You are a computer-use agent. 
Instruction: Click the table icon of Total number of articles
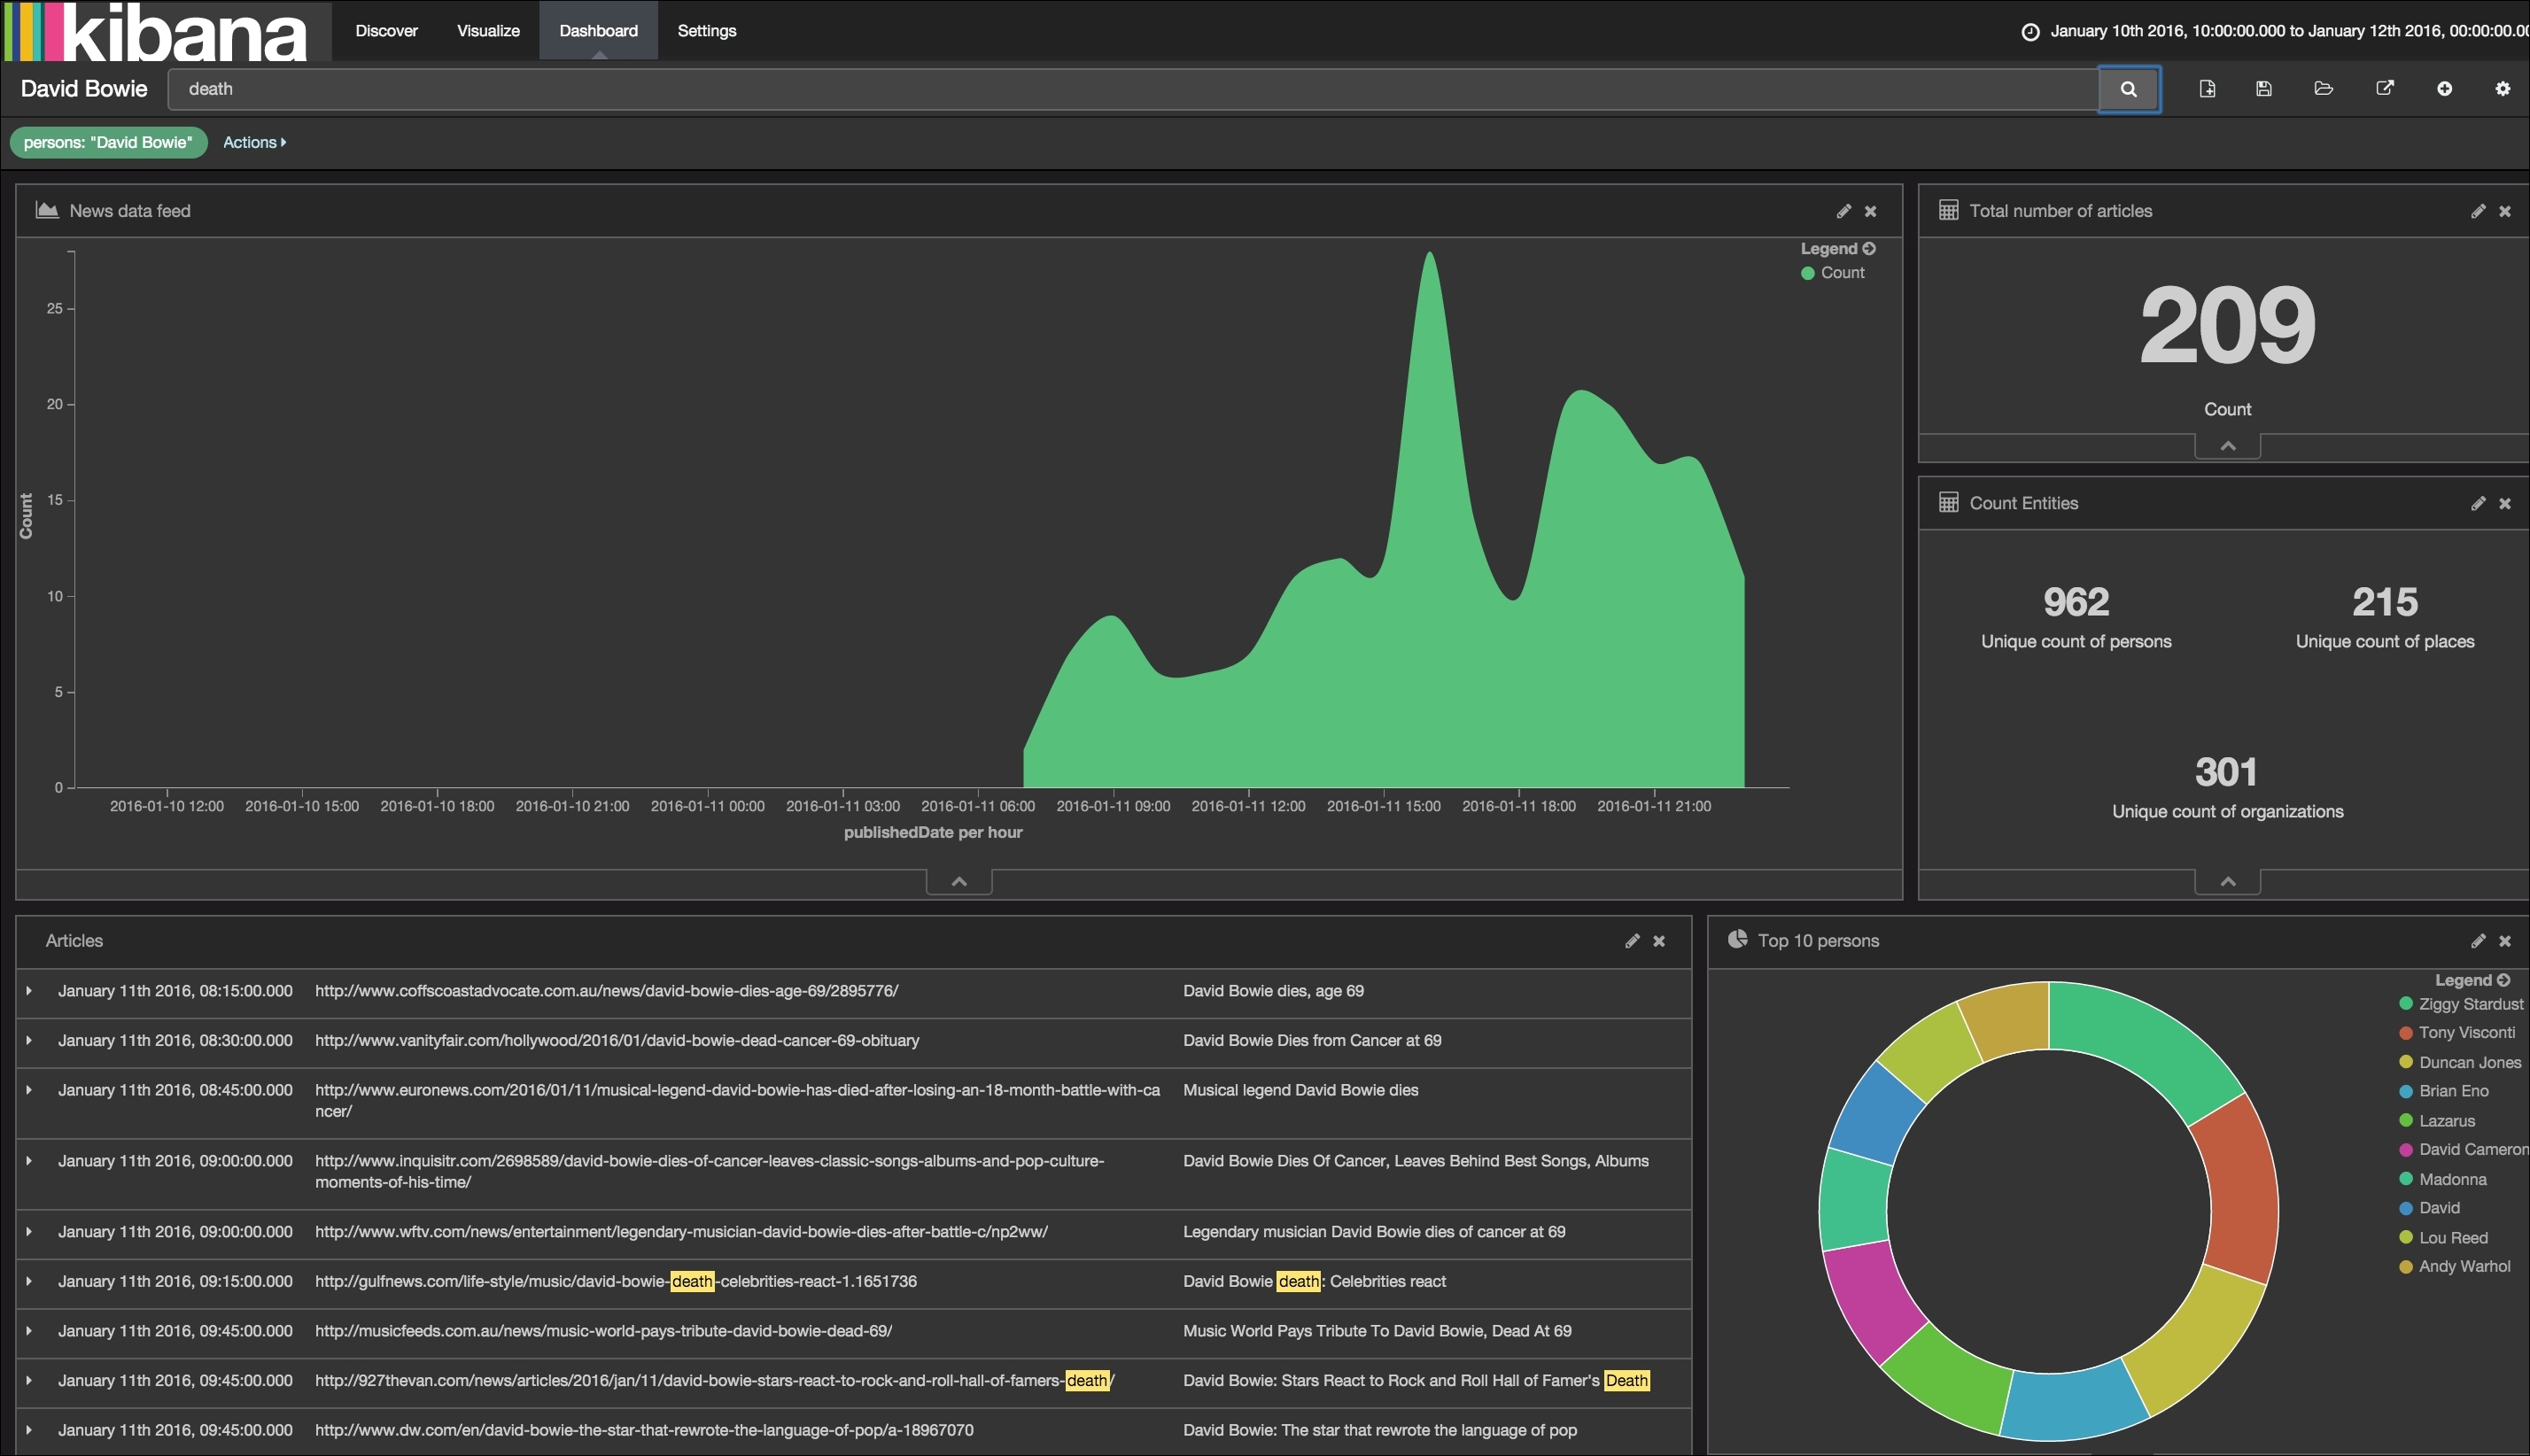coord(1949,210)
